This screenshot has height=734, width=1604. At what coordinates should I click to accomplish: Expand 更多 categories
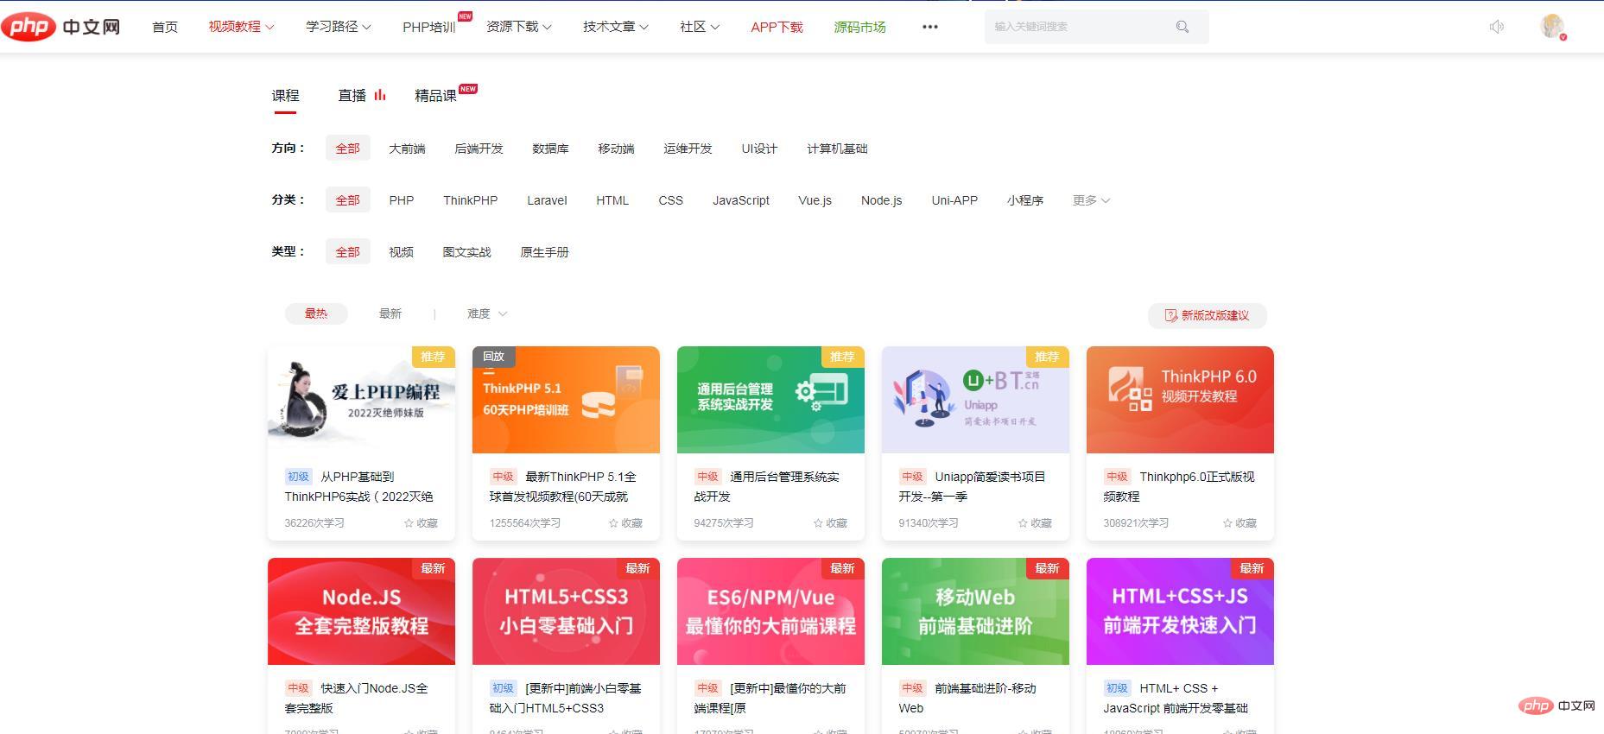[x=1091, y=200]
